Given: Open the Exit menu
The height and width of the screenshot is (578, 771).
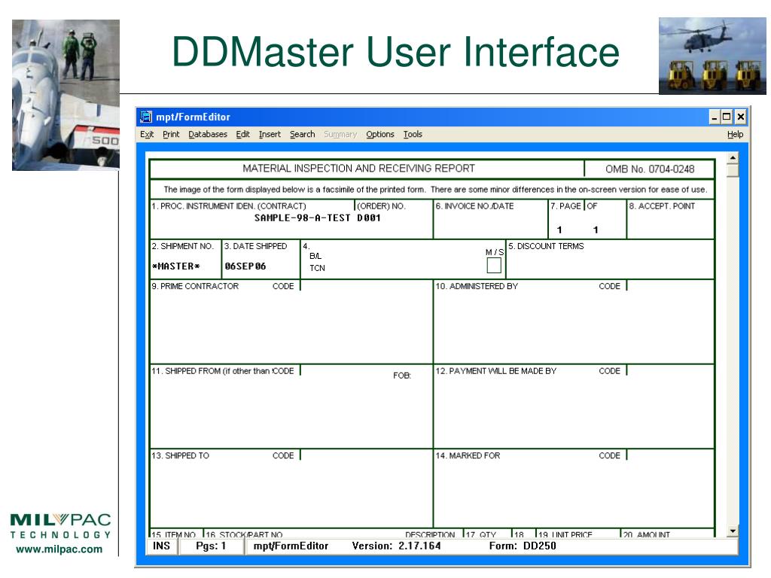Looking at the screenshot, I should pos(147,134).
